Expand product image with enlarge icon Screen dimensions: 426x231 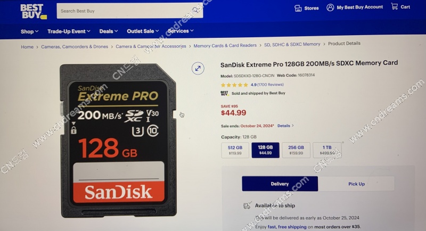(x=198, y=69)
